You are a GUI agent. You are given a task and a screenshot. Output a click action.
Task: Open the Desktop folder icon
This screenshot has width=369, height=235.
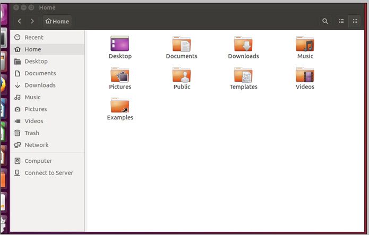119,44
